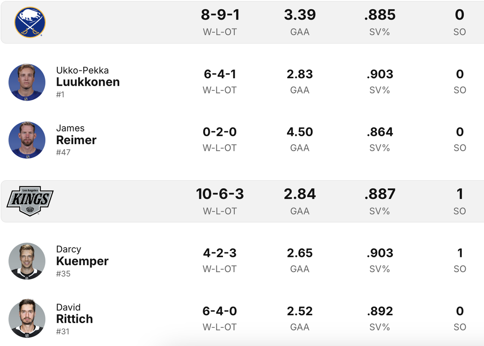This screenshot has width=484, height=346.
Task: Click Luukkonen's 6-4-1 record
Action: point(220,74)
